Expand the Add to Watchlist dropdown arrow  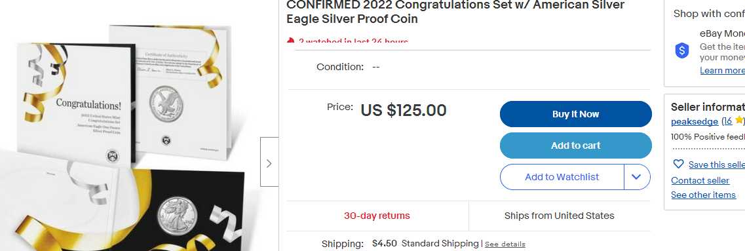pos(637,177)
